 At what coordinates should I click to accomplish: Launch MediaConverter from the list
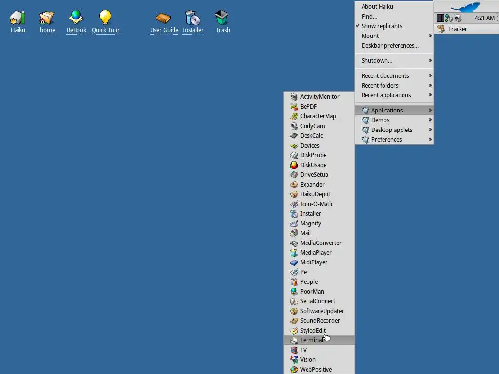[x=319, y=243]
